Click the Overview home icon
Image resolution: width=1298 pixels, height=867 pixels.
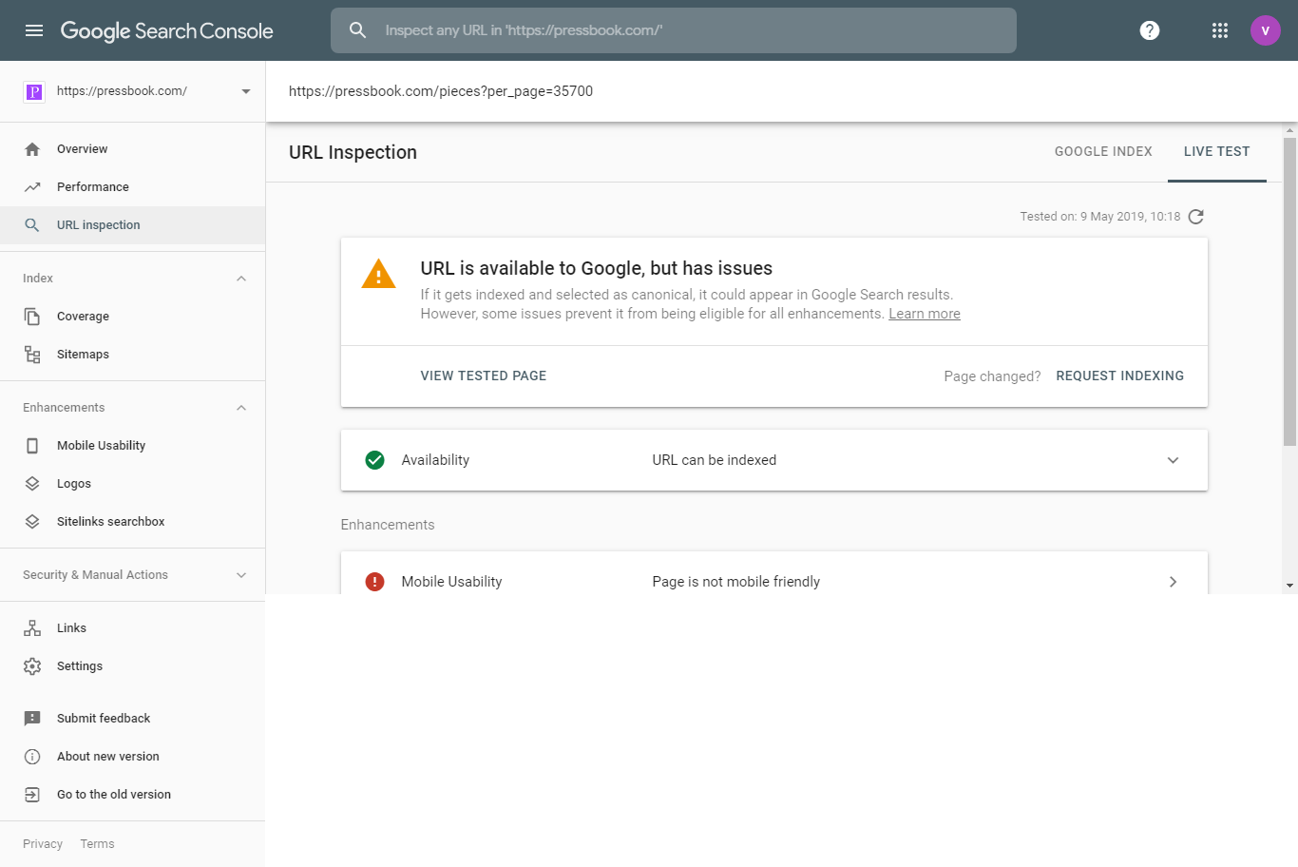32,149
